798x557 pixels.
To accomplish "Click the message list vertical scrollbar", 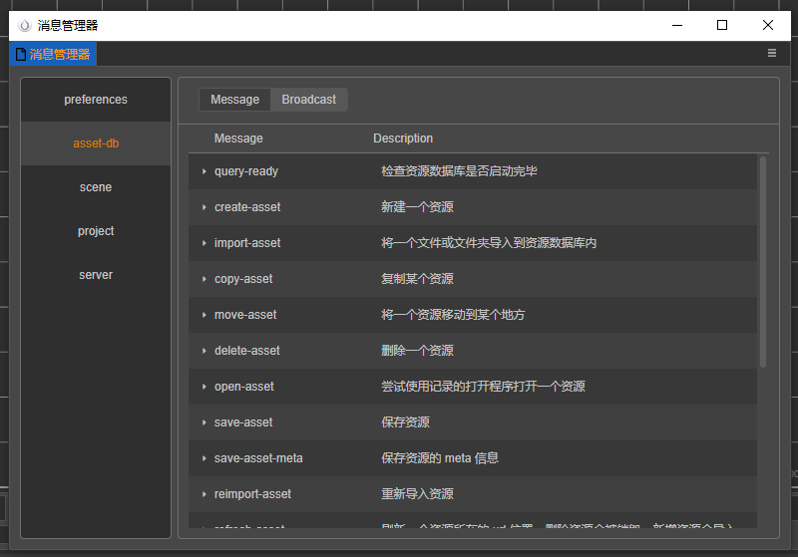I will [x=763, y=262].
